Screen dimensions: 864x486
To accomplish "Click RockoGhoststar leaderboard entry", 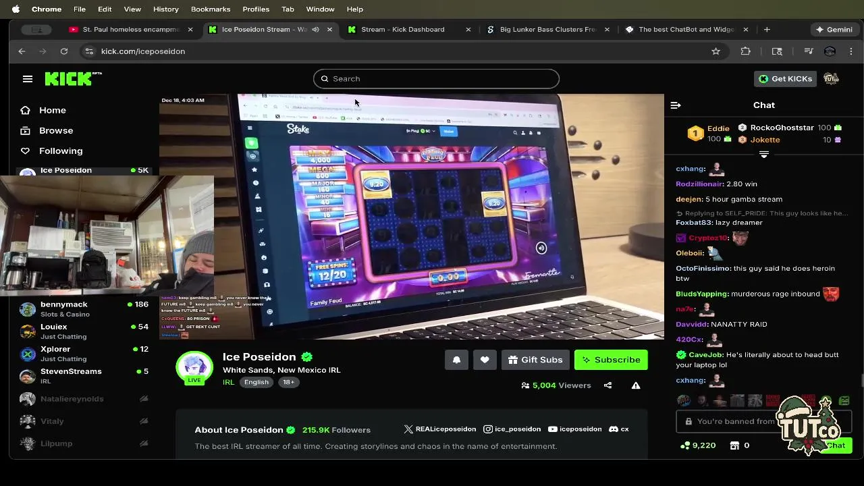I will (x=790, y=128).
